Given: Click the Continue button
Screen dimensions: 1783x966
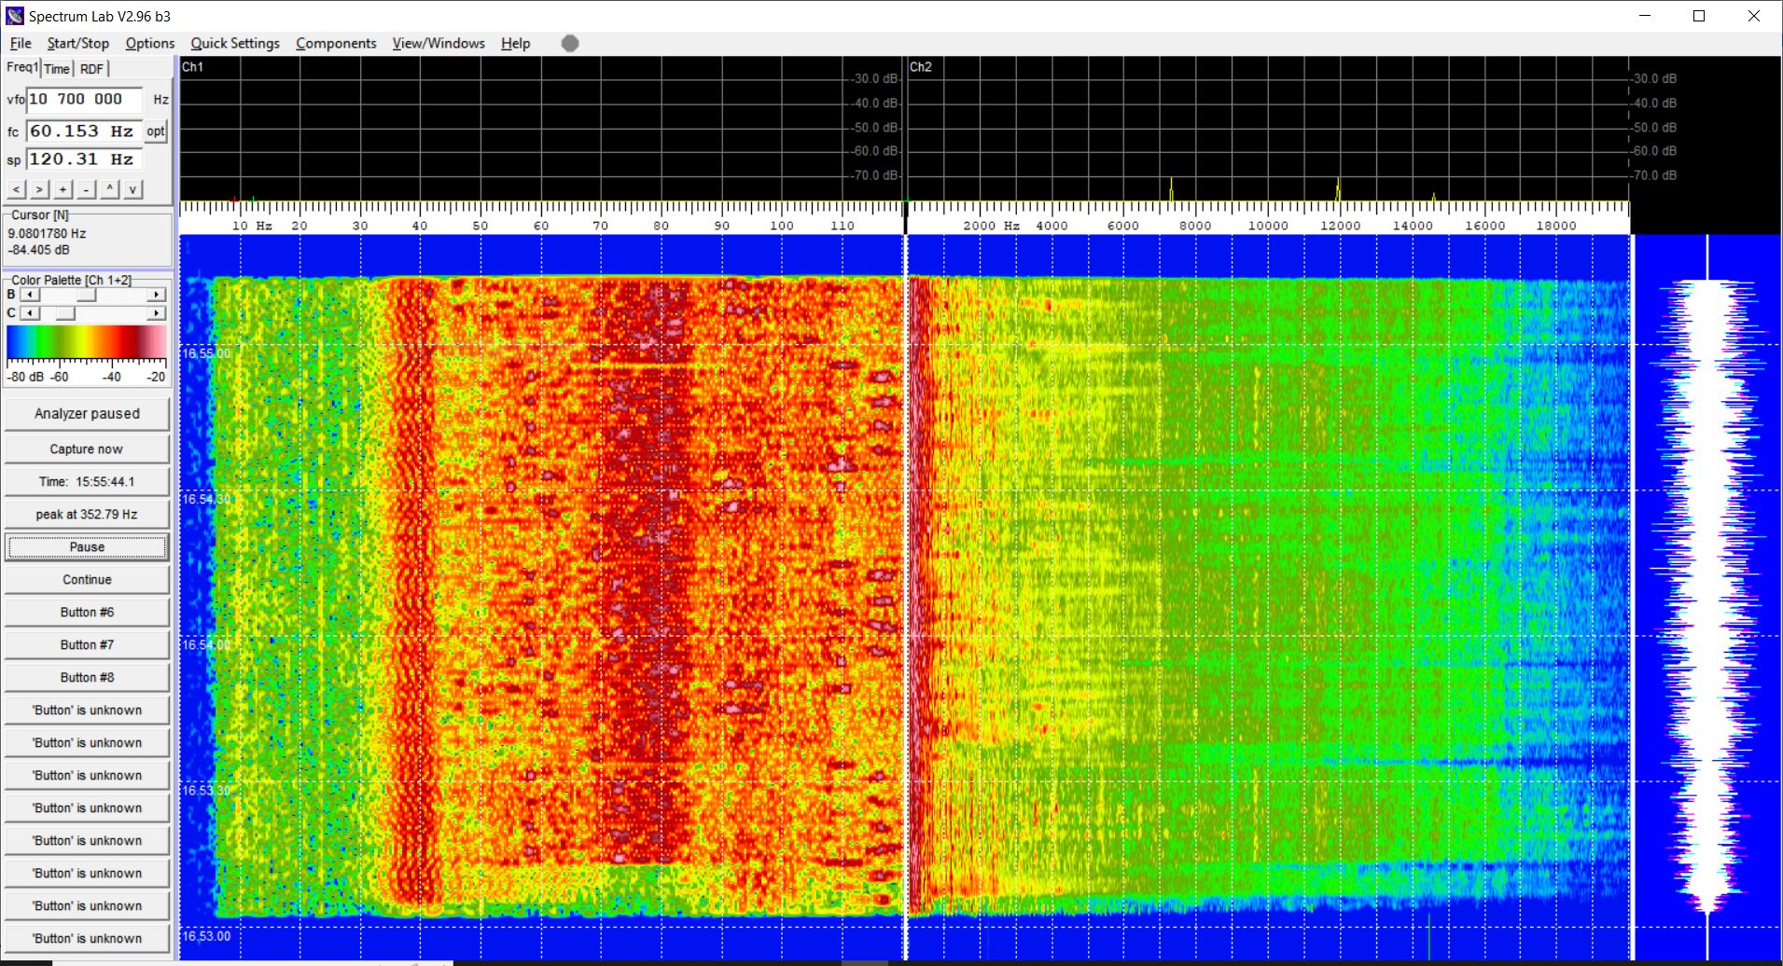Looking at the screenshot, I should [x=87, y=580].
